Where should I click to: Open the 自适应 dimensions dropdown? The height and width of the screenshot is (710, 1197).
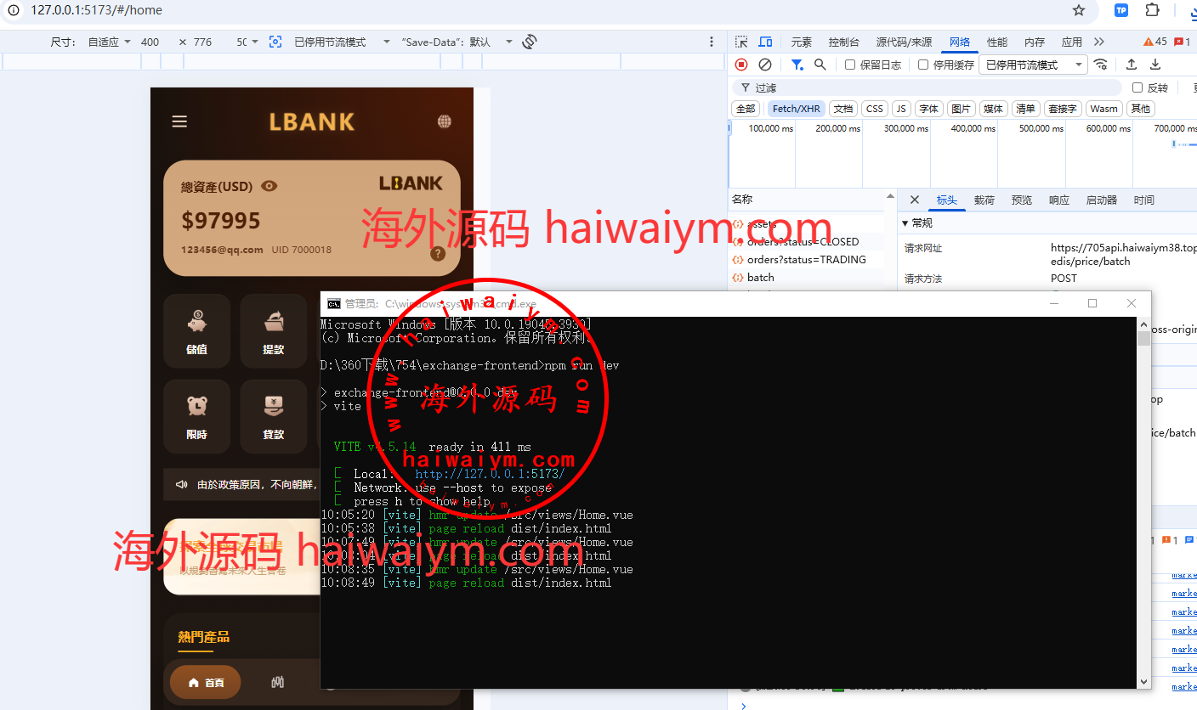click(x=110, y=42)
